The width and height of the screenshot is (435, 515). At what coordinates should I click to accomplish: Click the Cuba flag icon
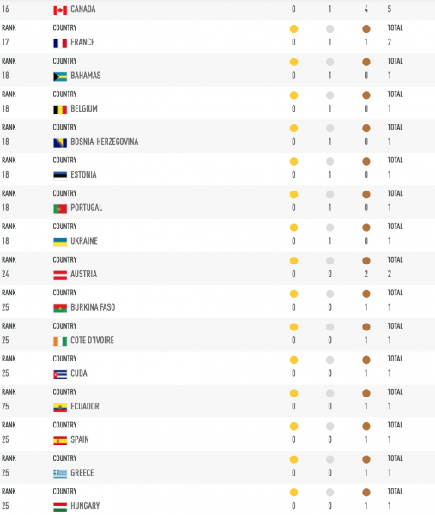60,374
